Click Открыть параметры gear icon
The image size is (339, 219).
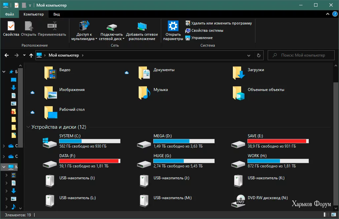point(173,26)
